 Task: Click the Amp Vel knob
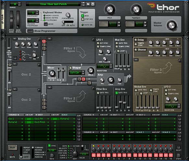pyautogui.click(x=102, y=80)
